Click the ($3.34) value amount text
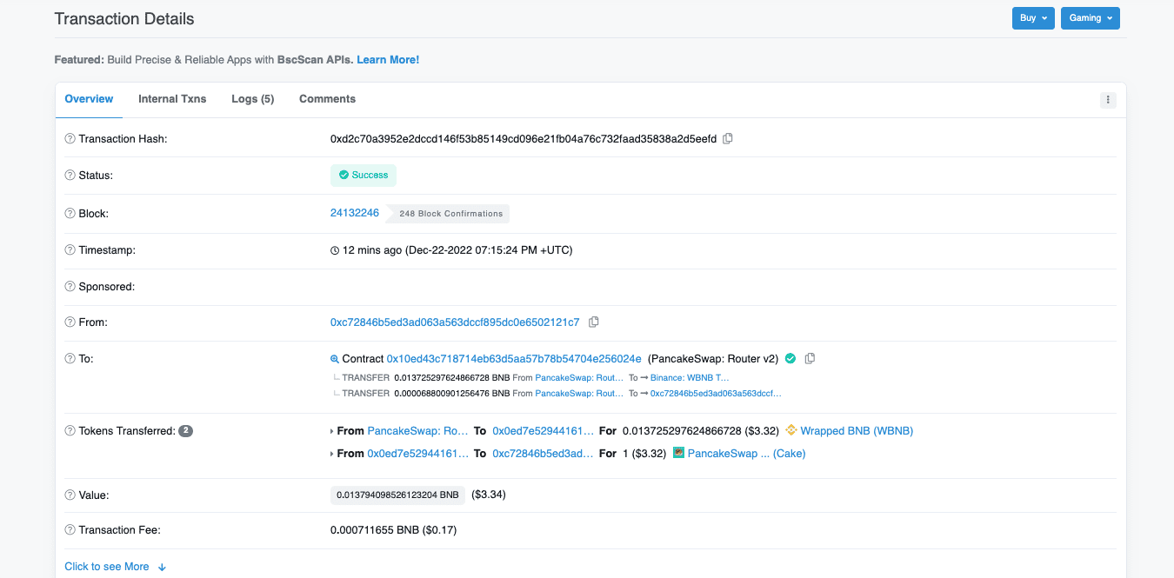This screenshot has width=1174, height=578. click(489, 495)
